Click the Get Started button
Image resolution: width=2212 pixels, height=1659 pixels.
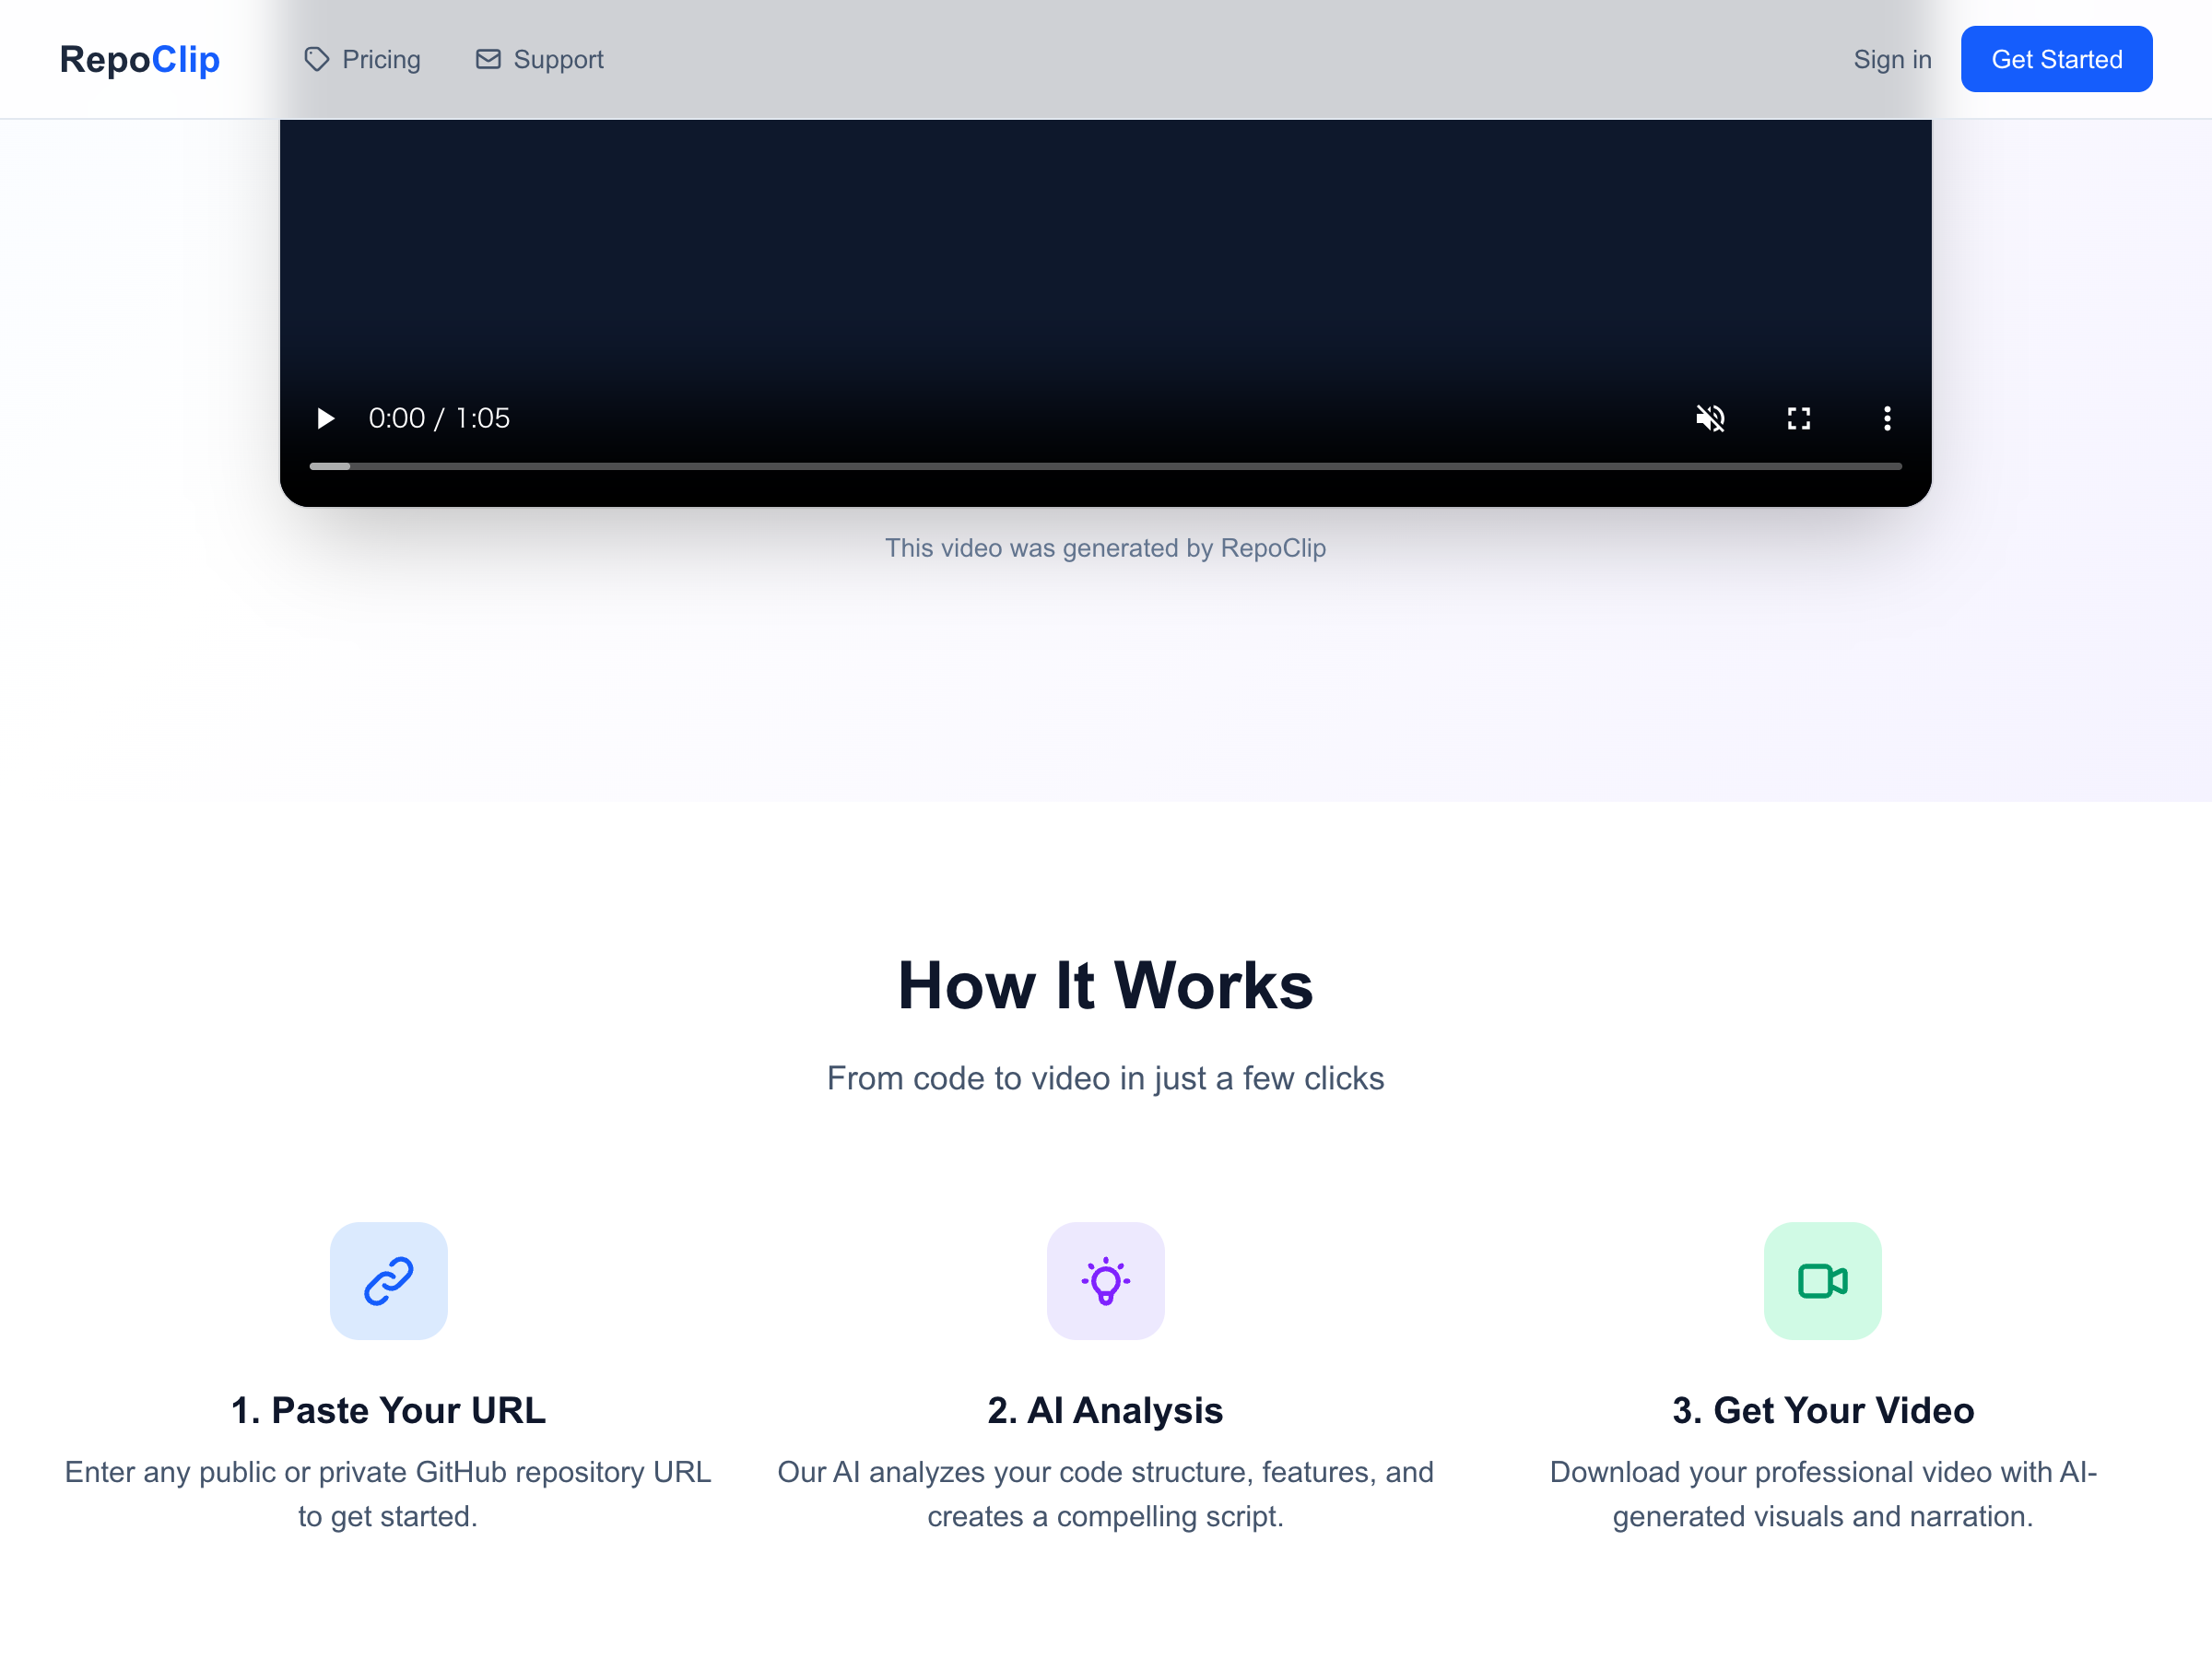[x=2056, y=59]
